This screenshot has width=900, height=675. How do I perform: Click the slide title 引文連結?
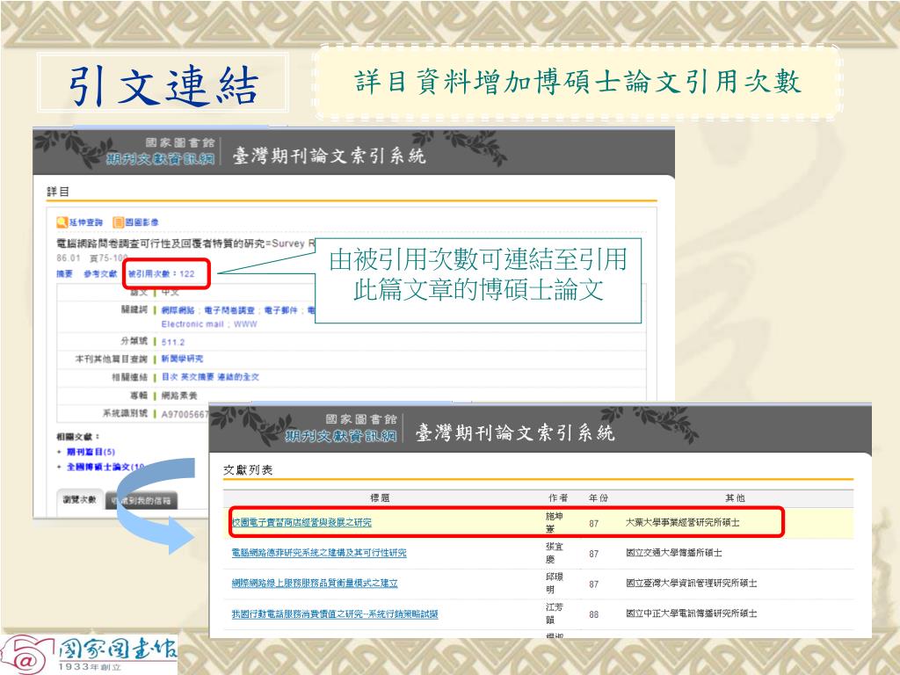163,85
